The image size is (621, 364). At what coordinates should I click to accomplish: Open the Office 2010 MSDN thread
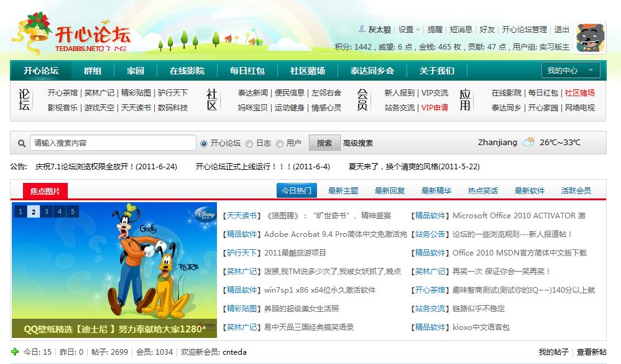coord(520,252)
